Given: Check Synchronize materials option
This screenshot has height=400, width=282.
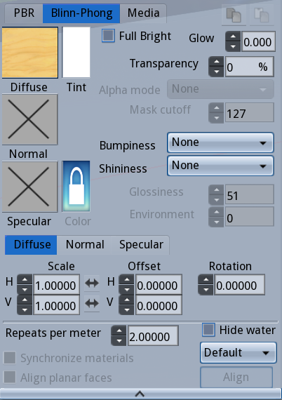Looking at the screenshot, I should click(x=10, y=357).
